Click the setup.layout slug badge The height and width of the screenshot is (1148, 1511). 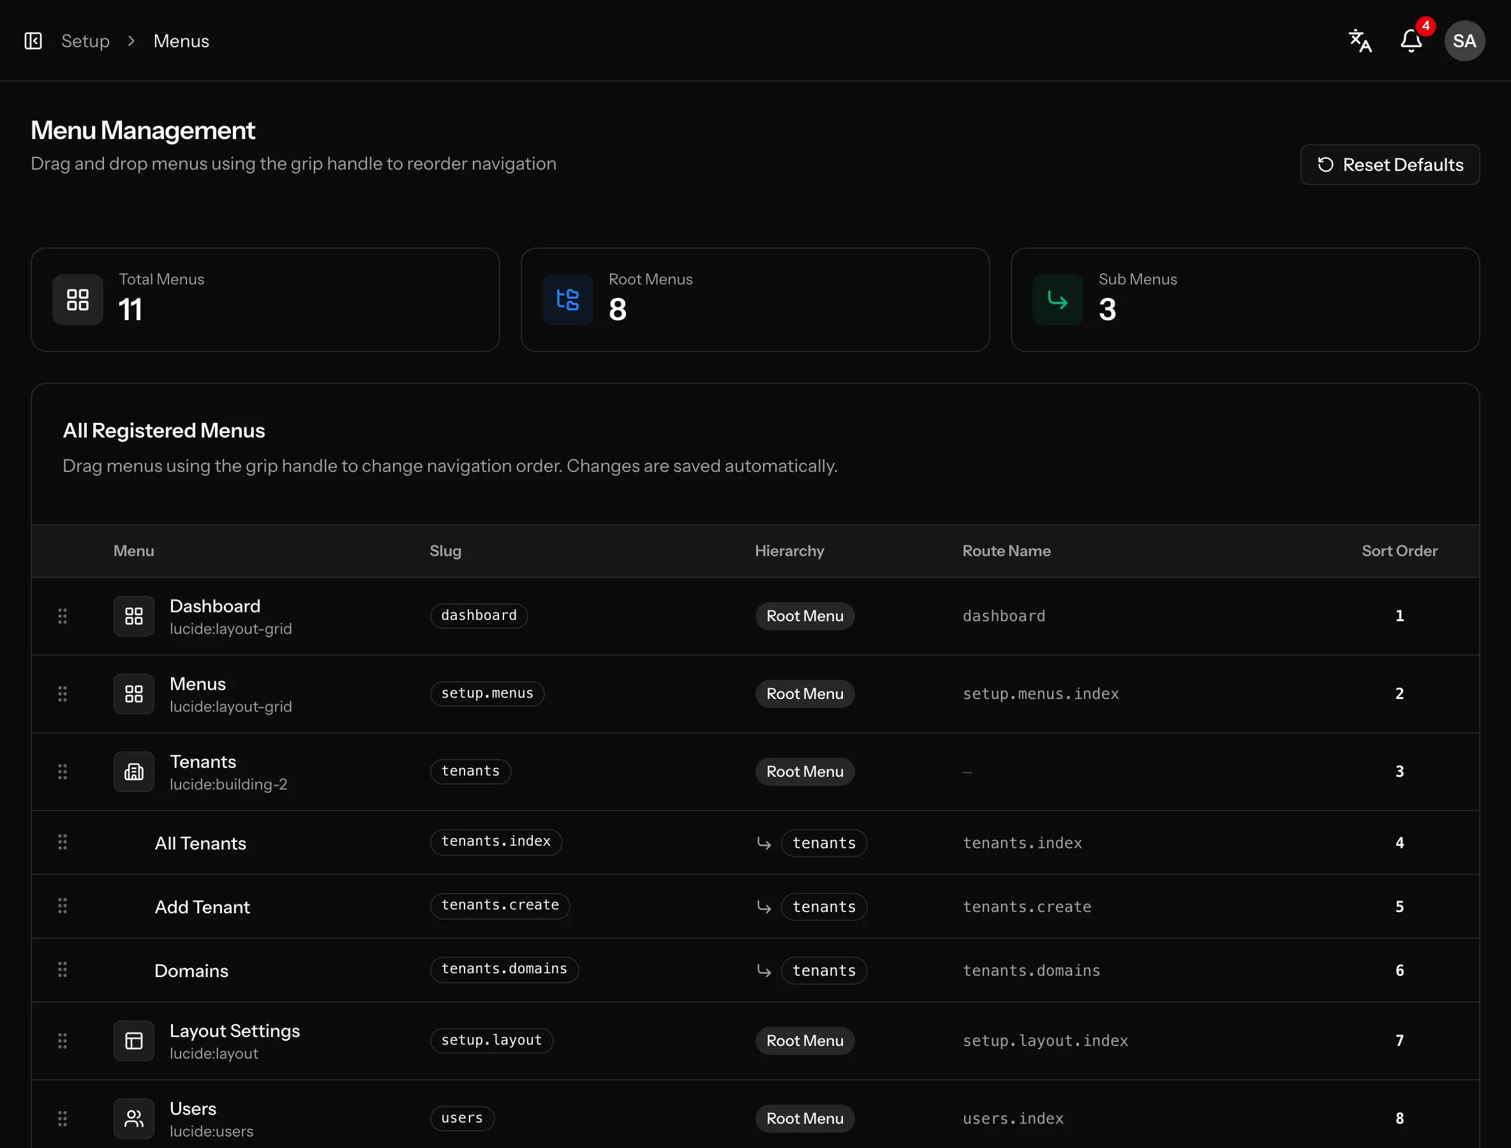point(491,1040)
